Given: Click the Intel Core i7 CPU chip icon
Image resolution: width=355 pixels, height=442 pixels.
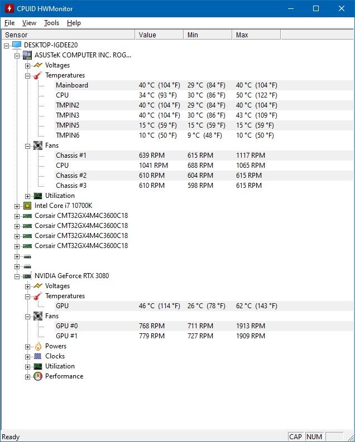Looking at the screenshot, I should pos(27,206).
